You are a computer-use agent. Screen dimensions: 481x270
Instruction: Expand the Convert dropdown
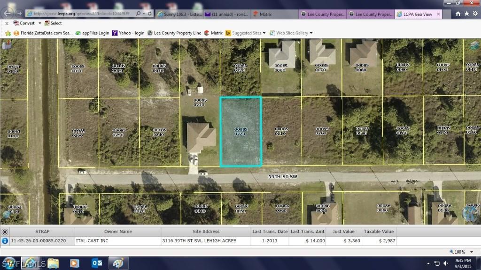[40, 23]
